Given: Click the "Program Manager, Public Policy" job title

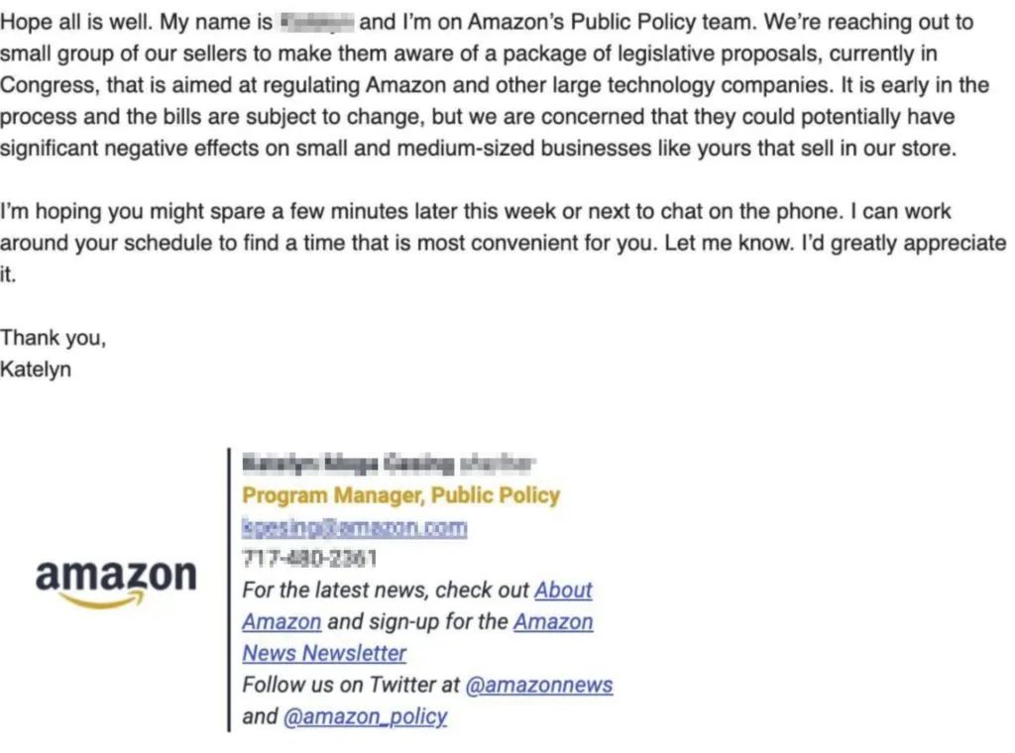Looking at the screenshot, I should click(x=400, y=495).
